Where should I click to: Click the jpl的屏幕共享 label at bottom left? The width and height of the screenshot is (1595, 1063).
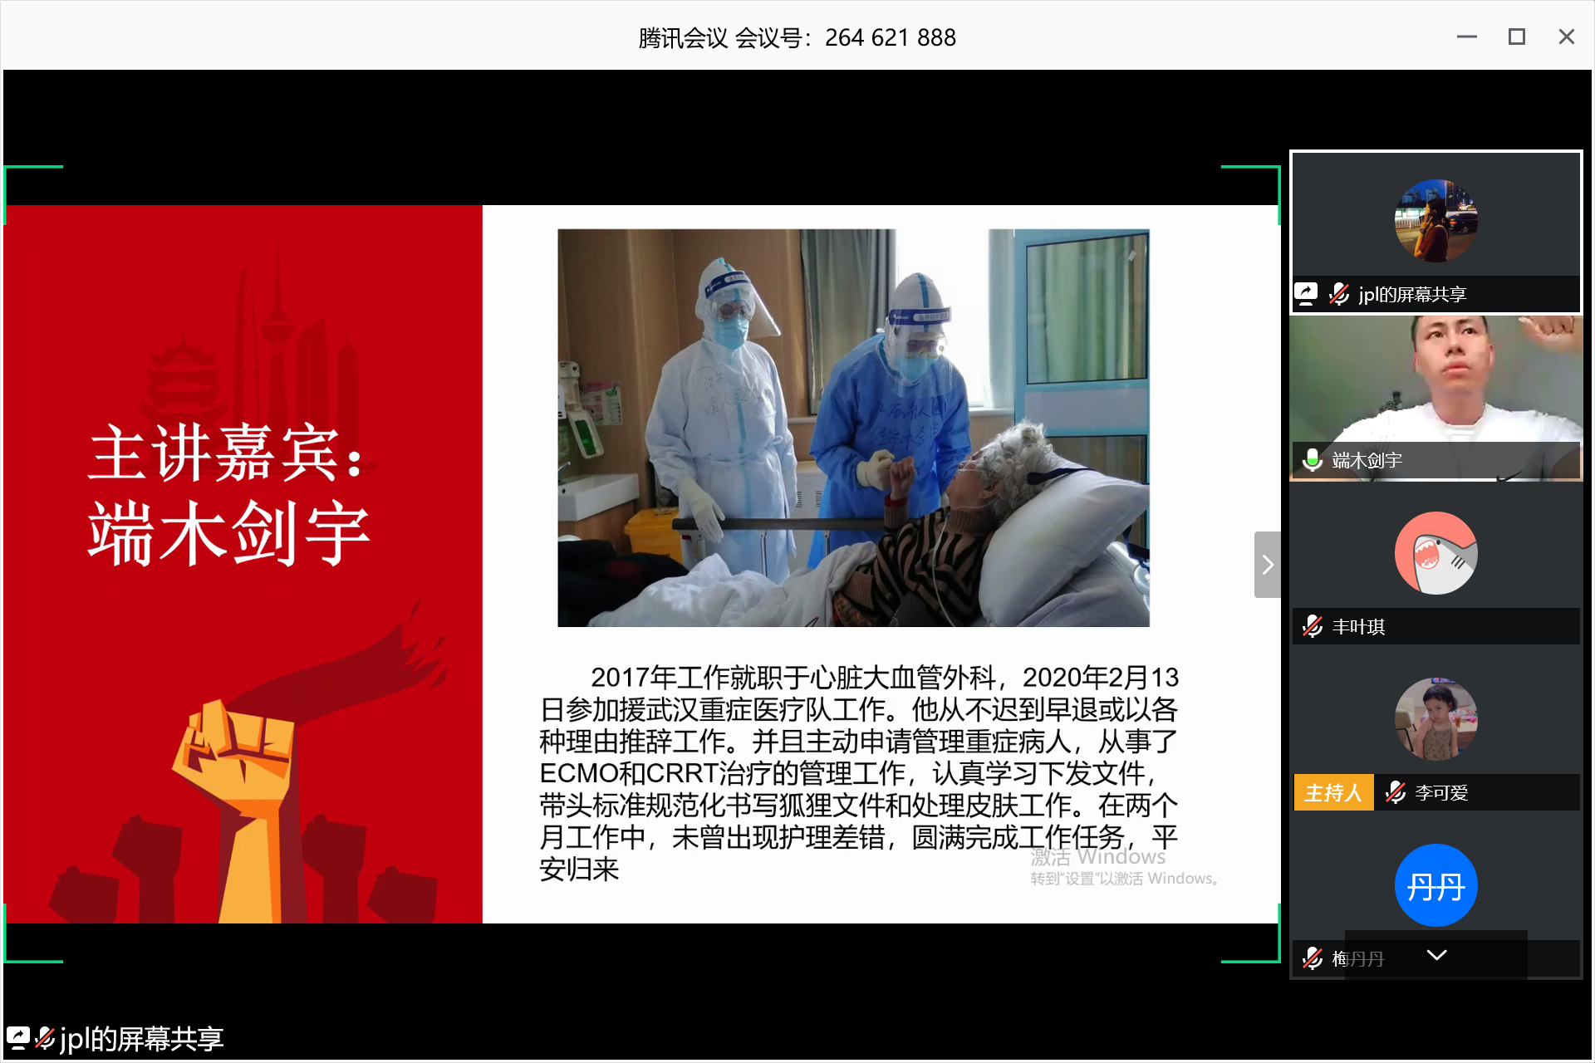(x=141, y=1038)
